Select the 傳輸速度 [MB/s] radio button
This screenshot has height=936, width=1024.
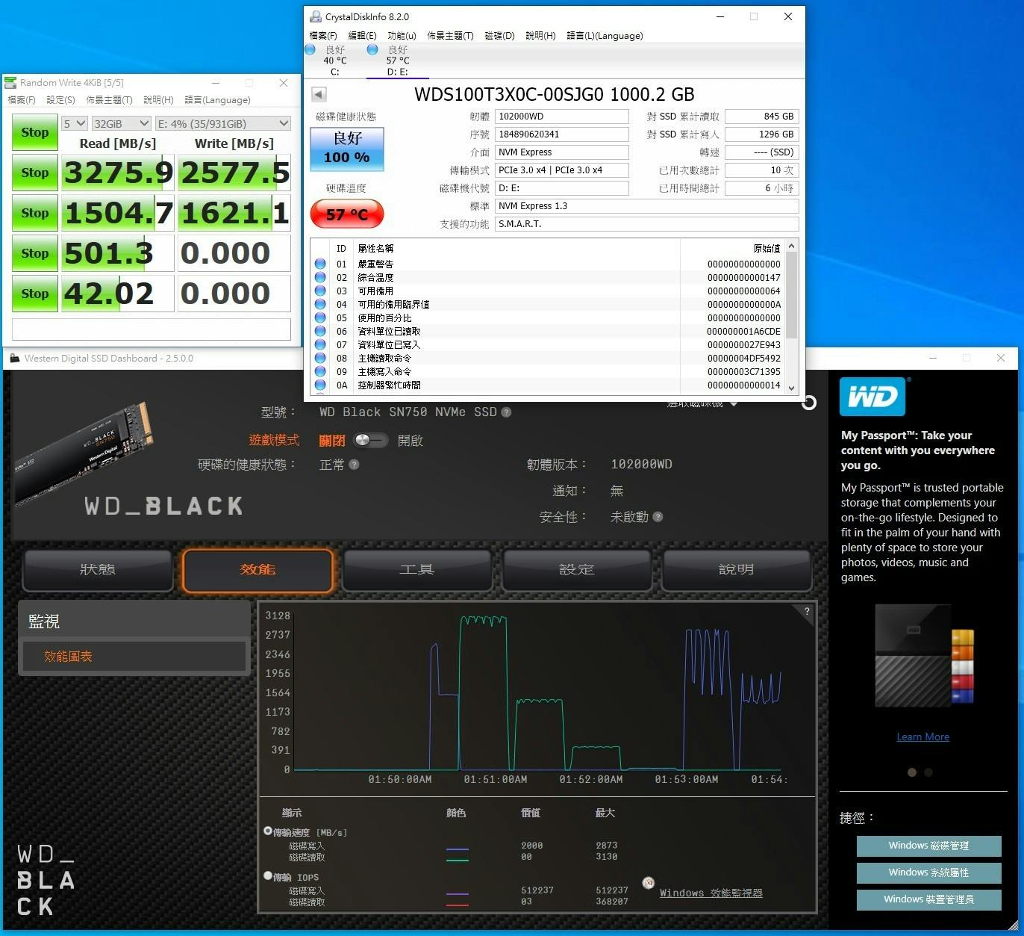(x=268, y=831)
